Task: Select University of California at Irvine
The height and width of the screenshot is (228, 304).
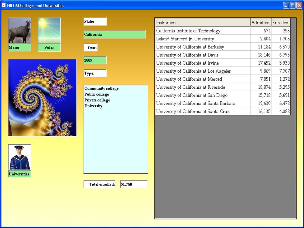Action: point(223,63)
